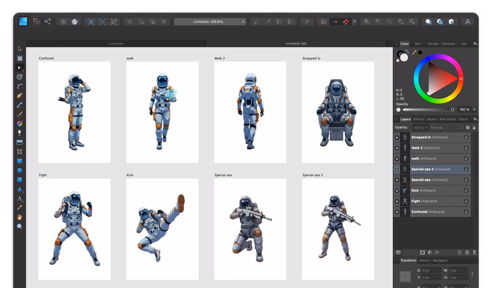This screenshot has height=288, width=493.
Task: Select the Ellipse shape tool
Action: tap(19, 170)
